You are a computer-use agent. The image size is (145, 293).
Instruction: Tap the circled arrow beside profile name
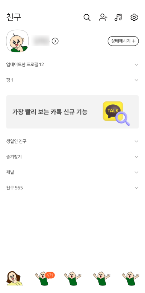[55, 41]
